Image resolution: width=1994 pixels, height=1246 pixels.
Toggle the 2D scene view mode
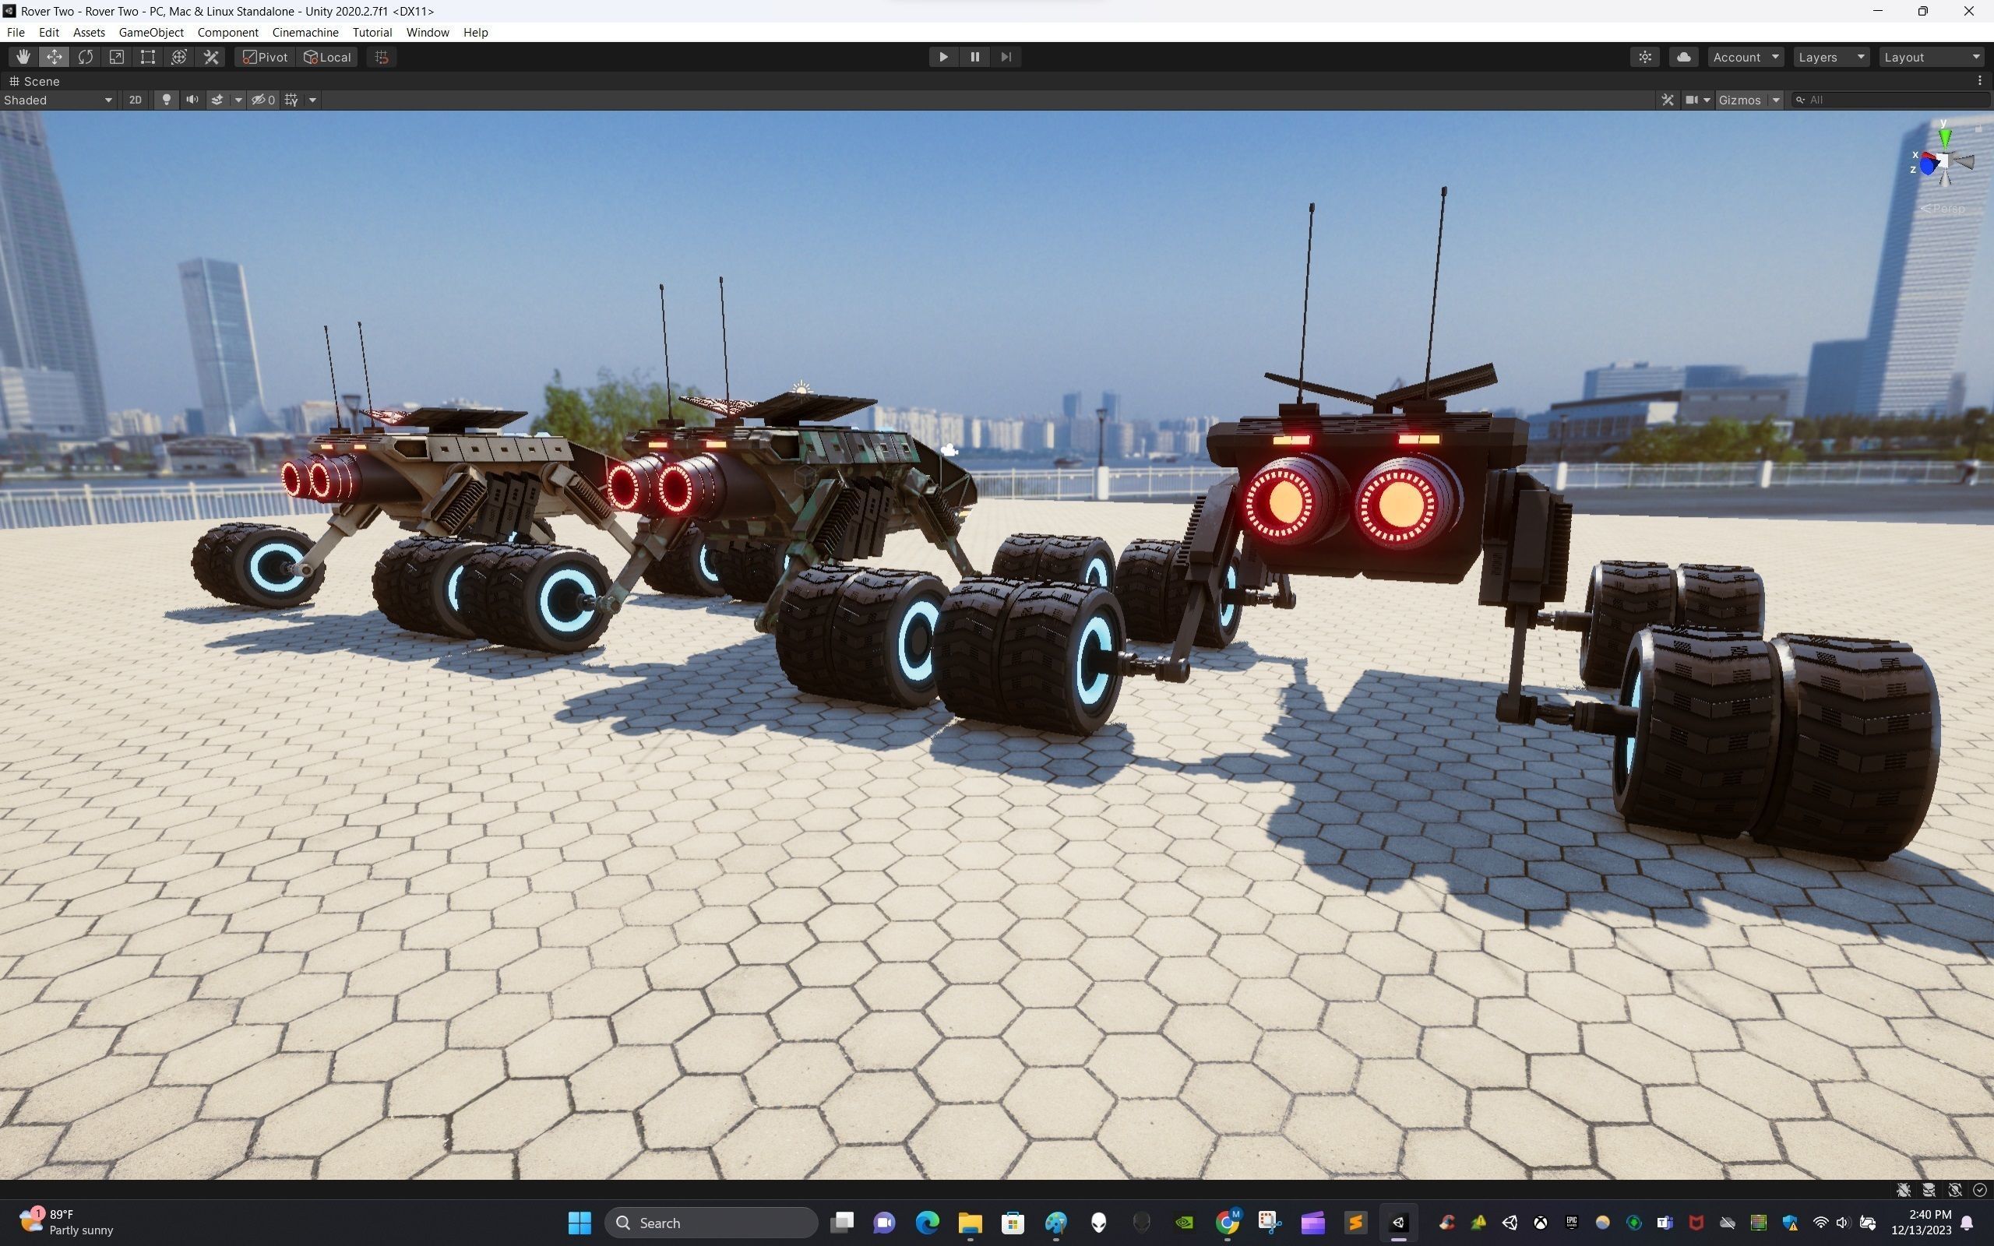(x=135, y=100)
